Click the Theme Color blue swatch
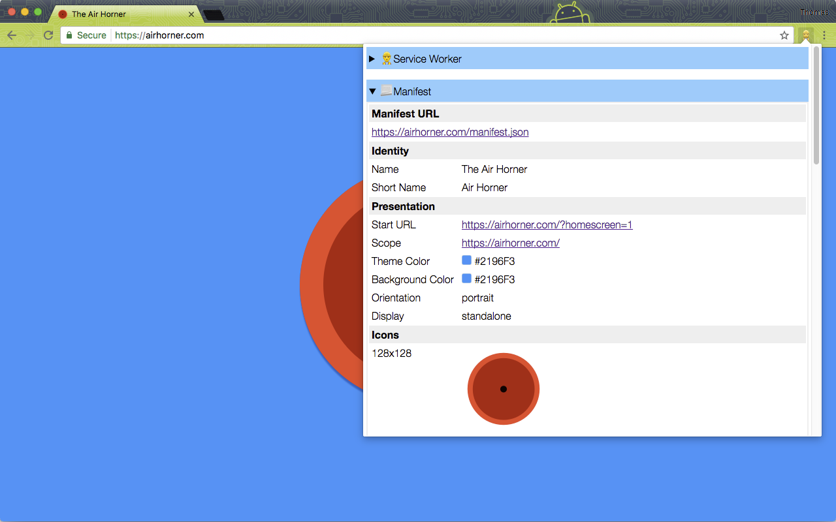836x522 pixels. tap(466, 260)
